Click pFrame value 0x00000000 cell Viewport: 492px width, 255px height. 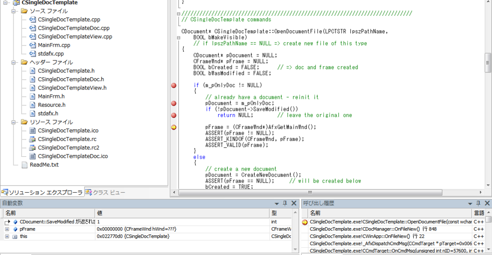(x=182, y=229)
